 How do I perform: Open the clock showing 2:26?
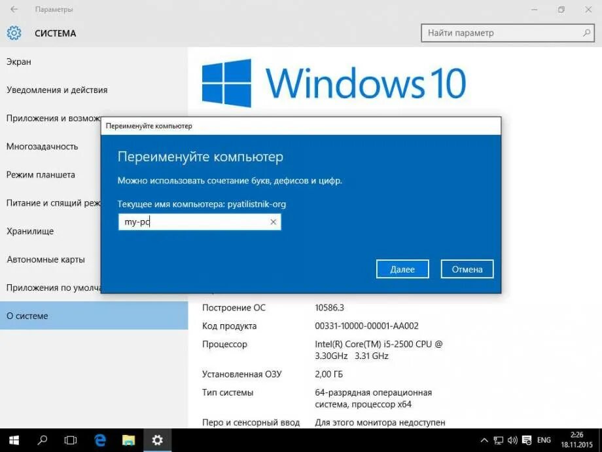tap(576, 440)
